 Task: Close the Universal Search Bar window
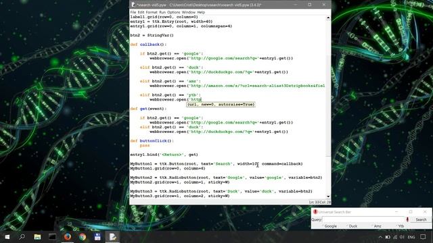tap(425, 211)
